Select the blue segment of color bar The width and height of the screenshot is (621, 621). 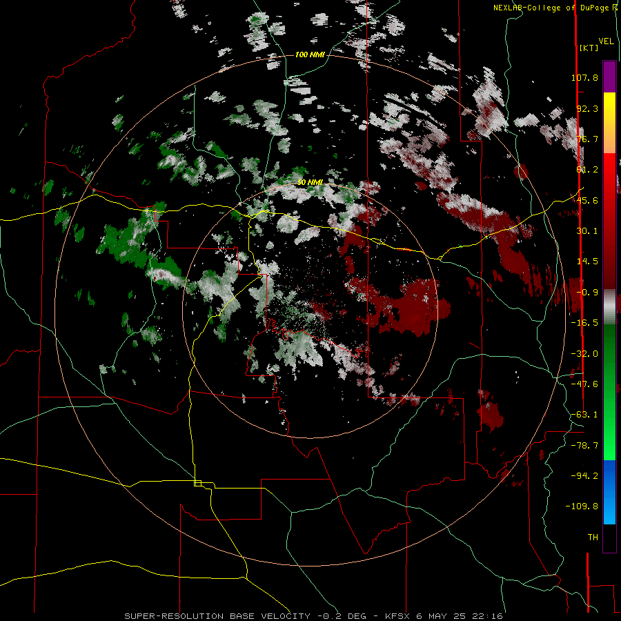(609, 492)
